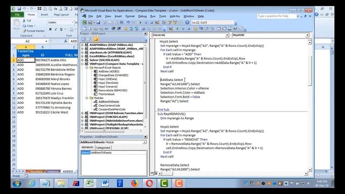Expand ASAPUtilities (ASAP Utilities.xla) project node
This screenshot has width=345, height=194.
pos(82,45)
